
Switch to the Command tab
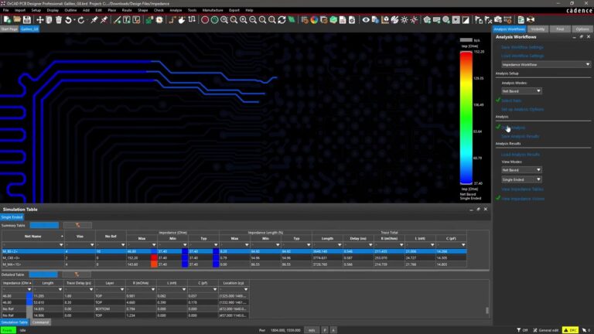(x=40, y=322)
